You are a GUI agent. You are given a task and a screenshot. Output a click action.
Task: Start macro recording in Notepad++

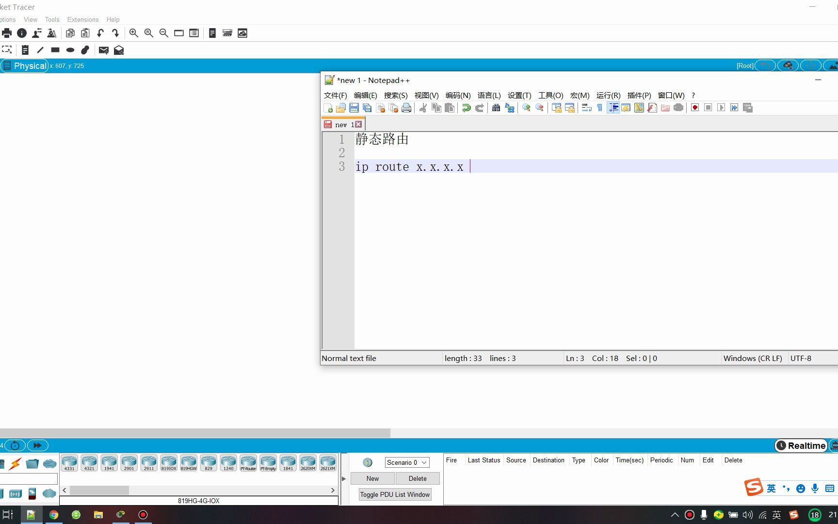pos(694,108)
